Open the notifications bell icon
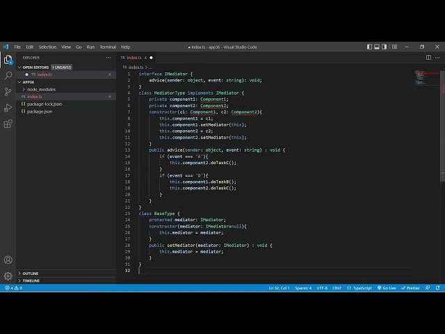The height and width of the screenshot is (334, 445). coord(437,288)
